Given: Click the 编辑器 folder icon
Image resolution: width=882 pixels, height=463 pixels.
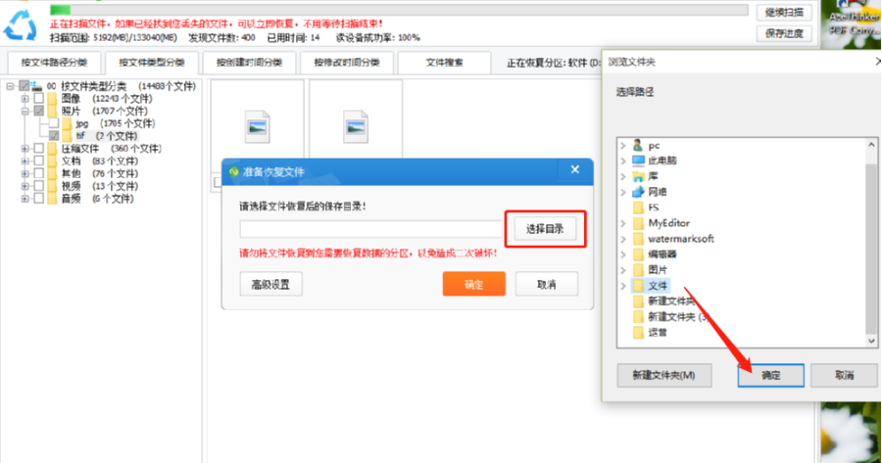Looking at the screenshot, I should point(638,254).
